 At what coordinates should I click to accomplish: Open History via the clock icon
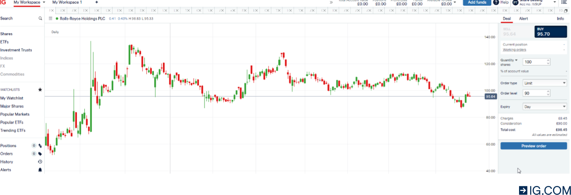(40, 162)
